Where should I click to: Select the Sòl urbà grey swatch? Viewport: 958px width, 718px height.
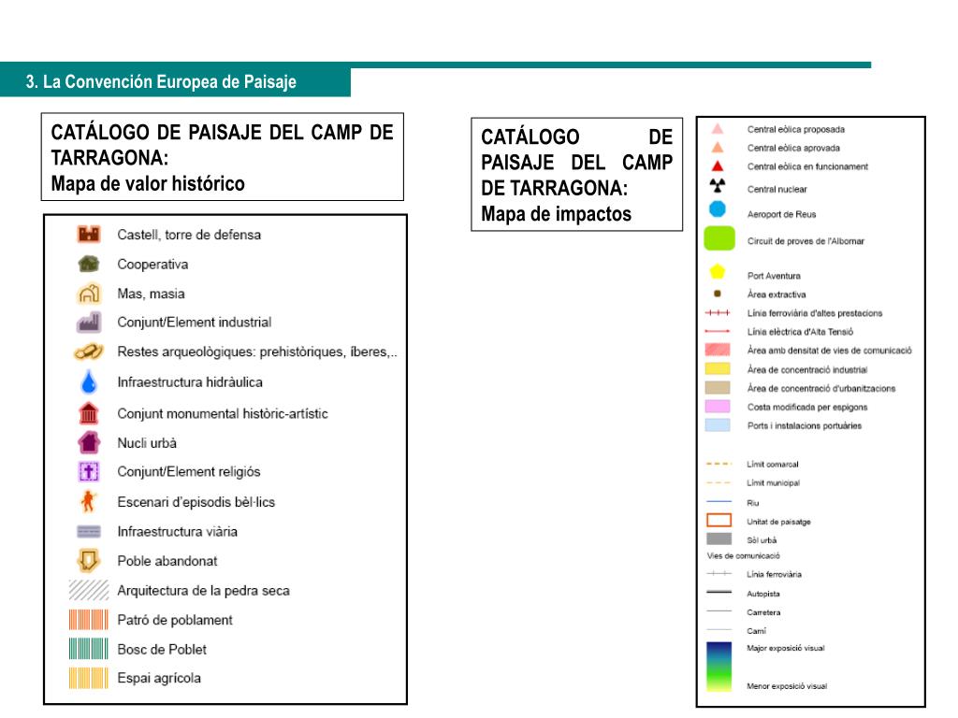(x=718, y=538)
